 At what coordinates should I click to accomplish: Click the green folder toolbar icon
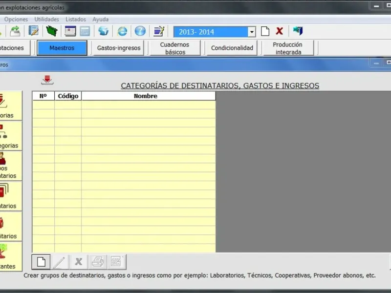(52, 31)
